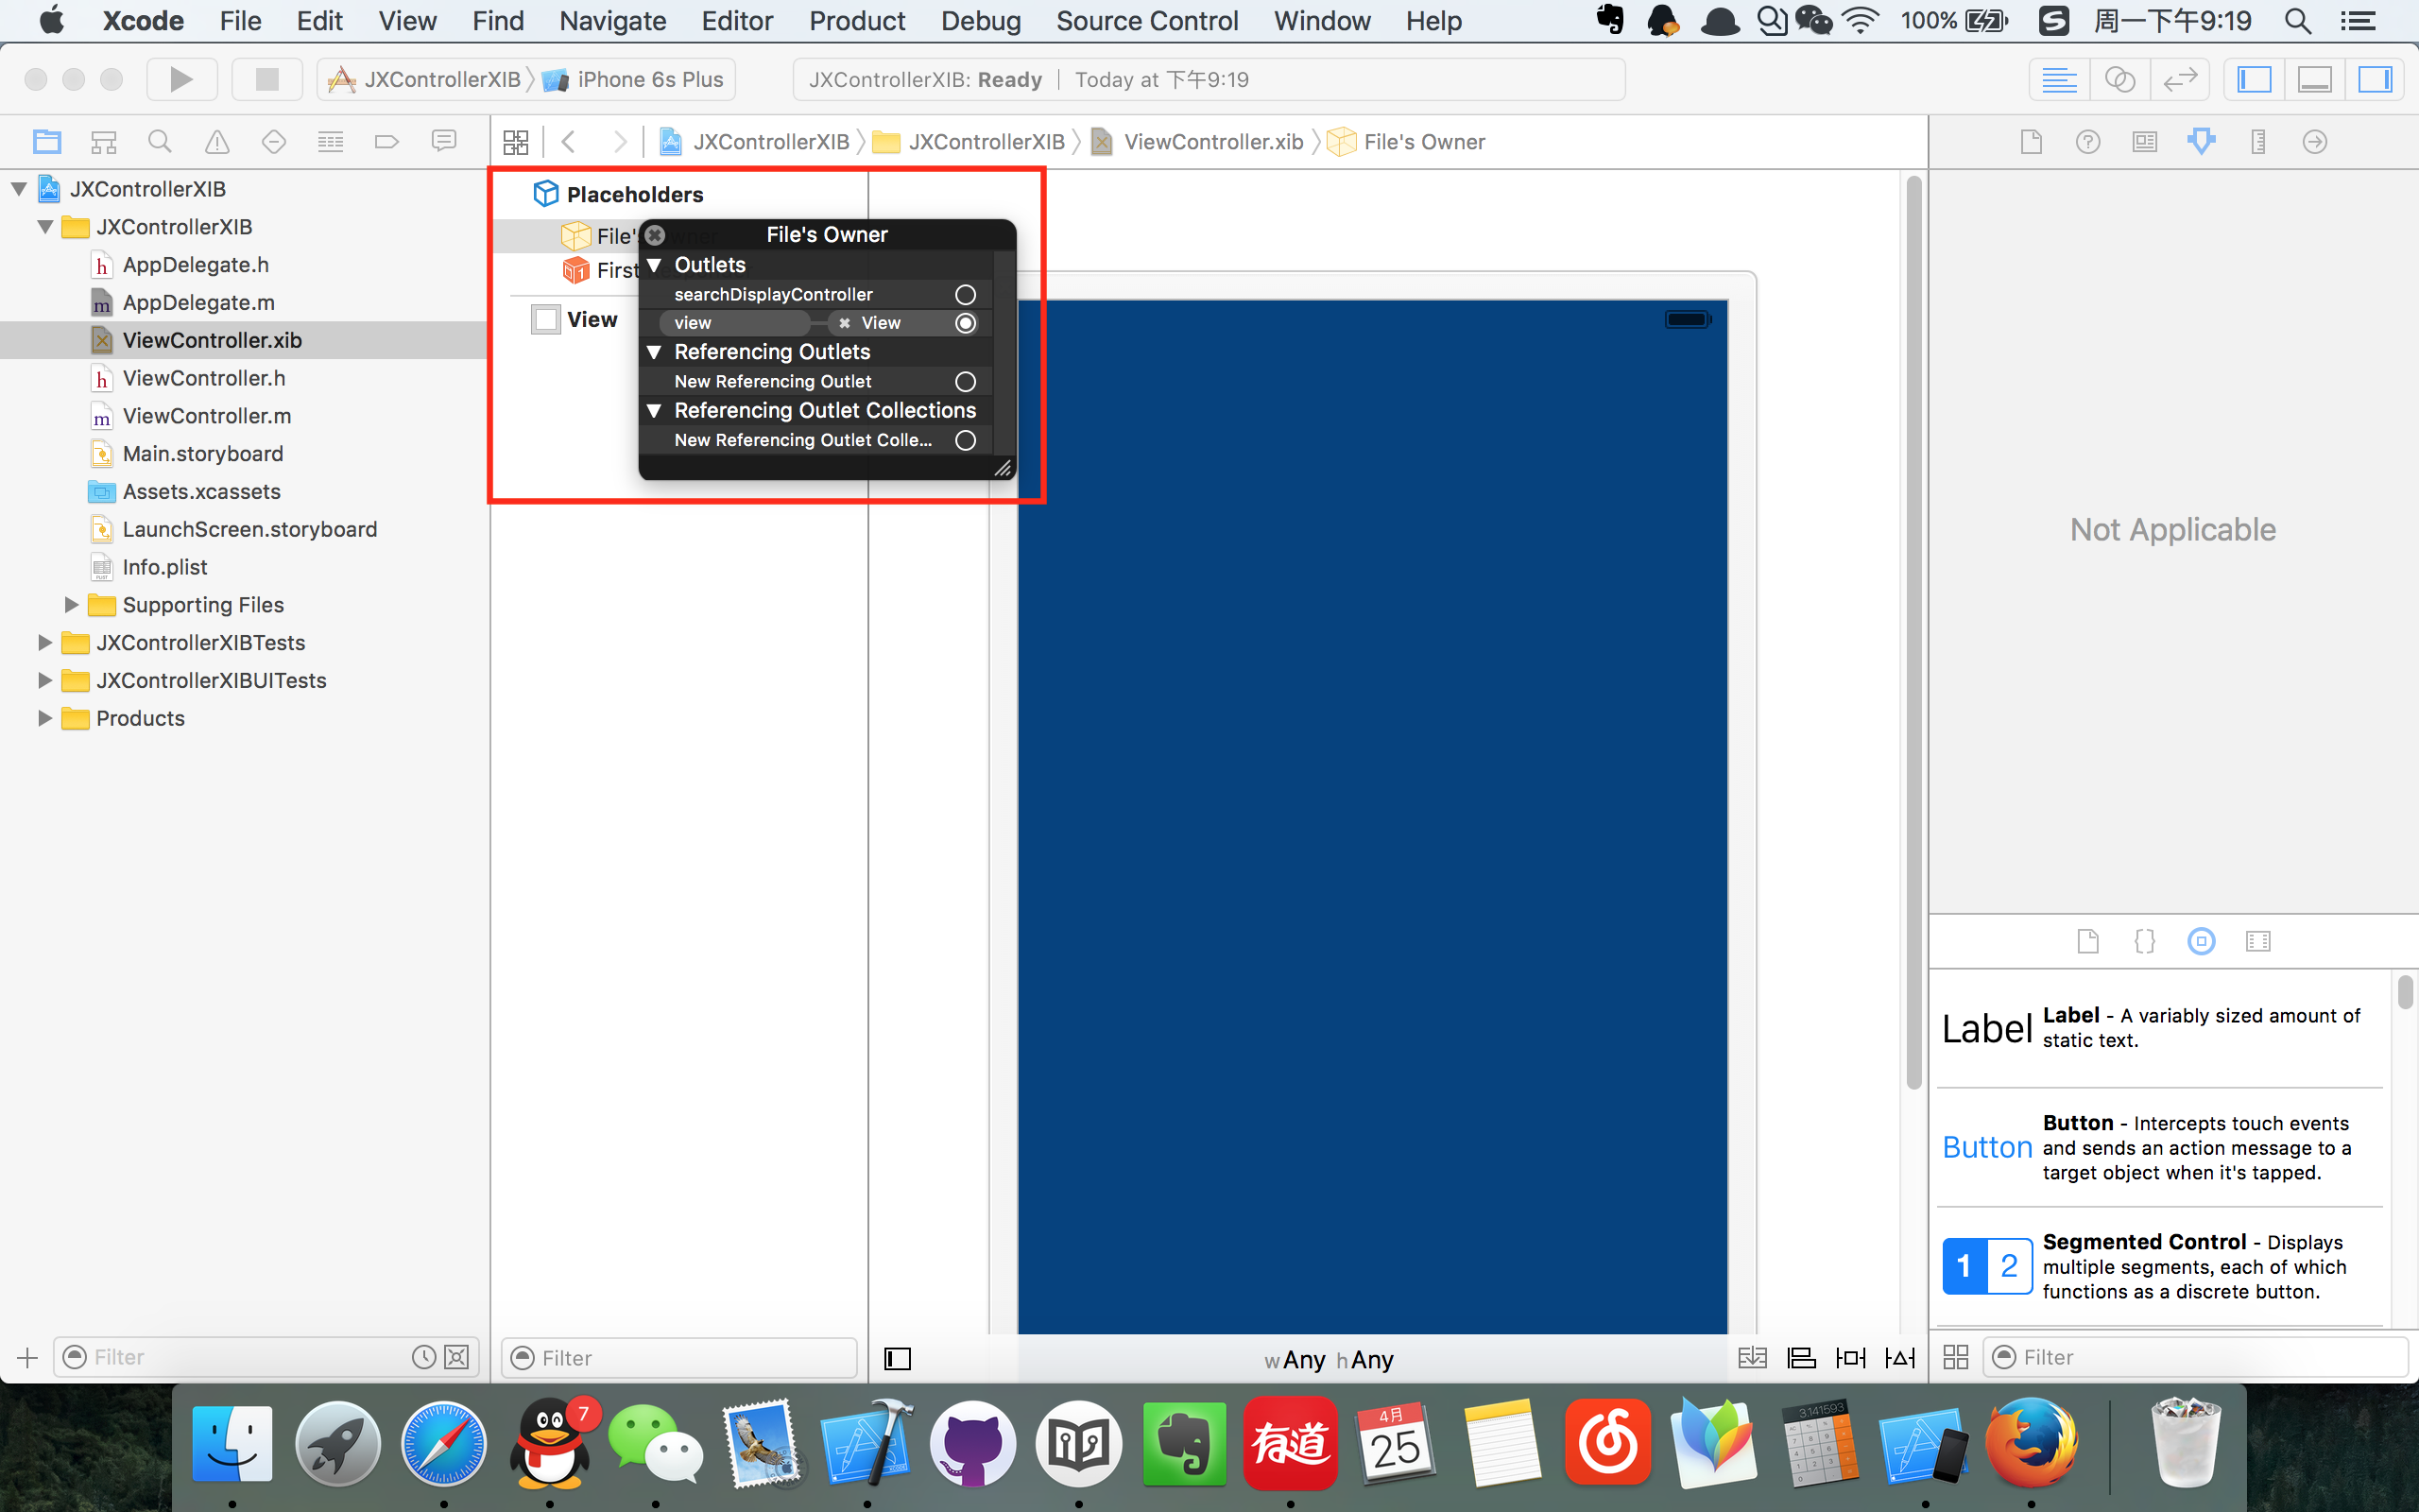Toggle the Debug area panel icon
Screen dimensions: 2419x1512
pyautogui.click(x=2314, y=78)
